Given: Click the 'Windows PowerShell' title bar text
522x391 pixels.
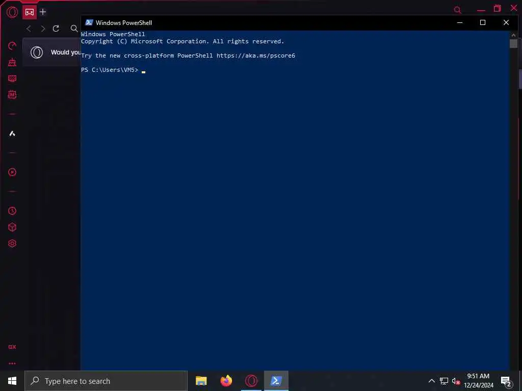Looking at the screenshot, I should point(124,22).
